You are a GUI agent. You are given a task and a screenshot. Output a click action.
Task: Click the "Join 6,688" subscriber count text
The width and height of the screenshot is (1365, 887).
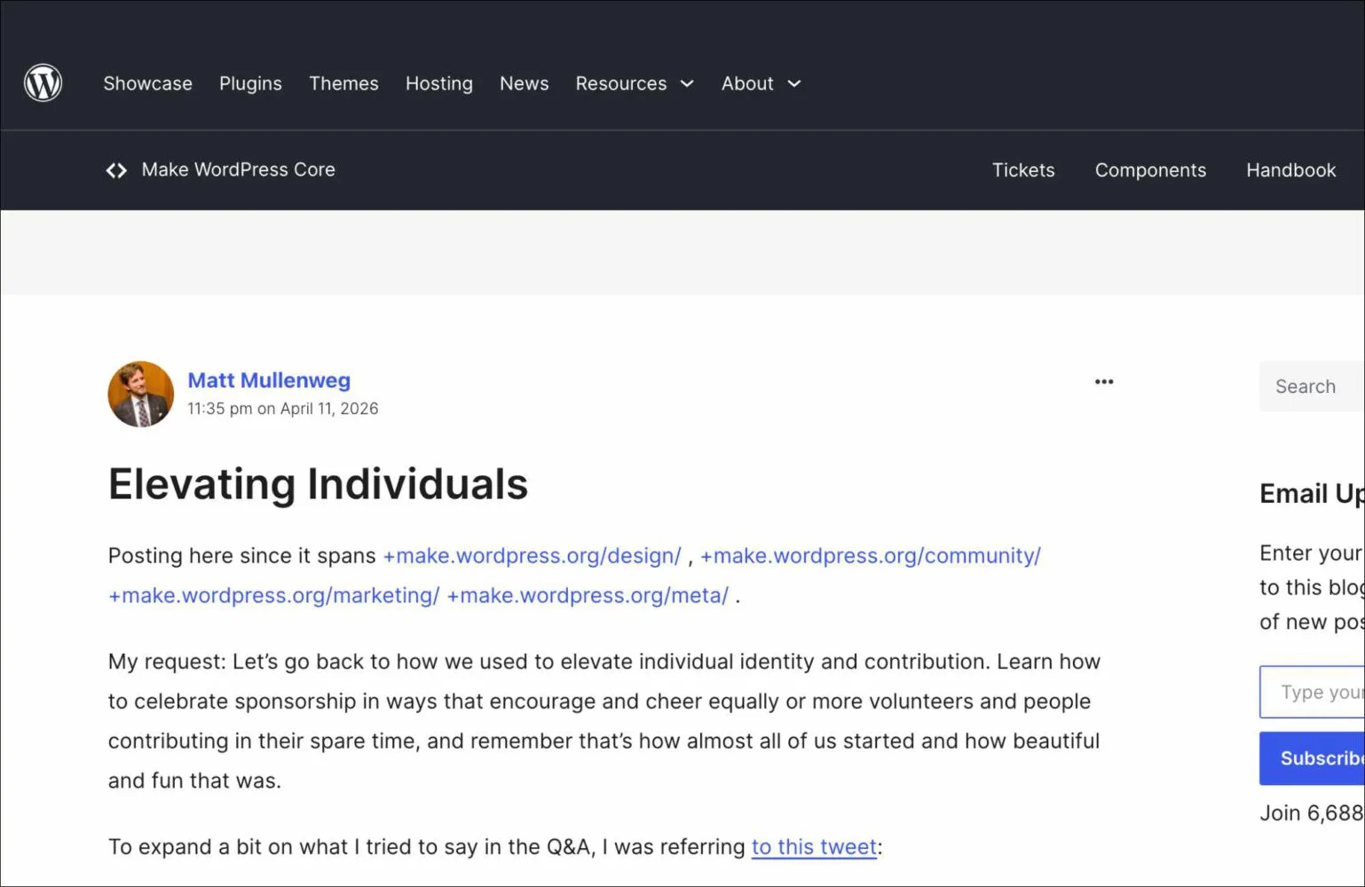tap(1312, 813)
